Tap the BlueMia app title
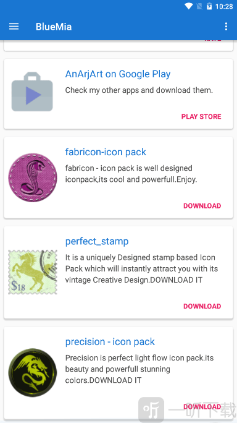Image resolution: width=237 pixels, height=423 pixels. click(54, 27)
